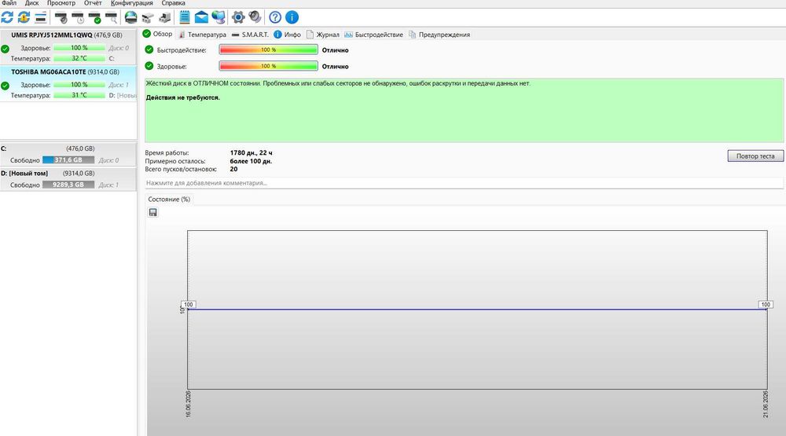
Task: Open the Конфигурация menu
Action: (132, 3)
